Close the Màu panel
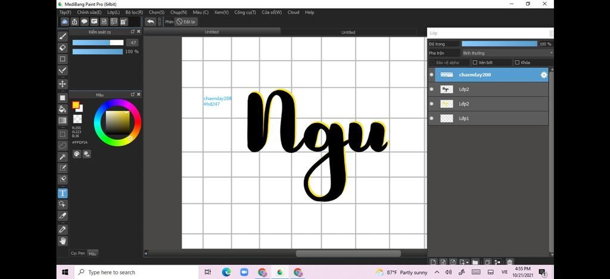The width and height of the screenshot is (610, 279). click(x=138, y=95)
